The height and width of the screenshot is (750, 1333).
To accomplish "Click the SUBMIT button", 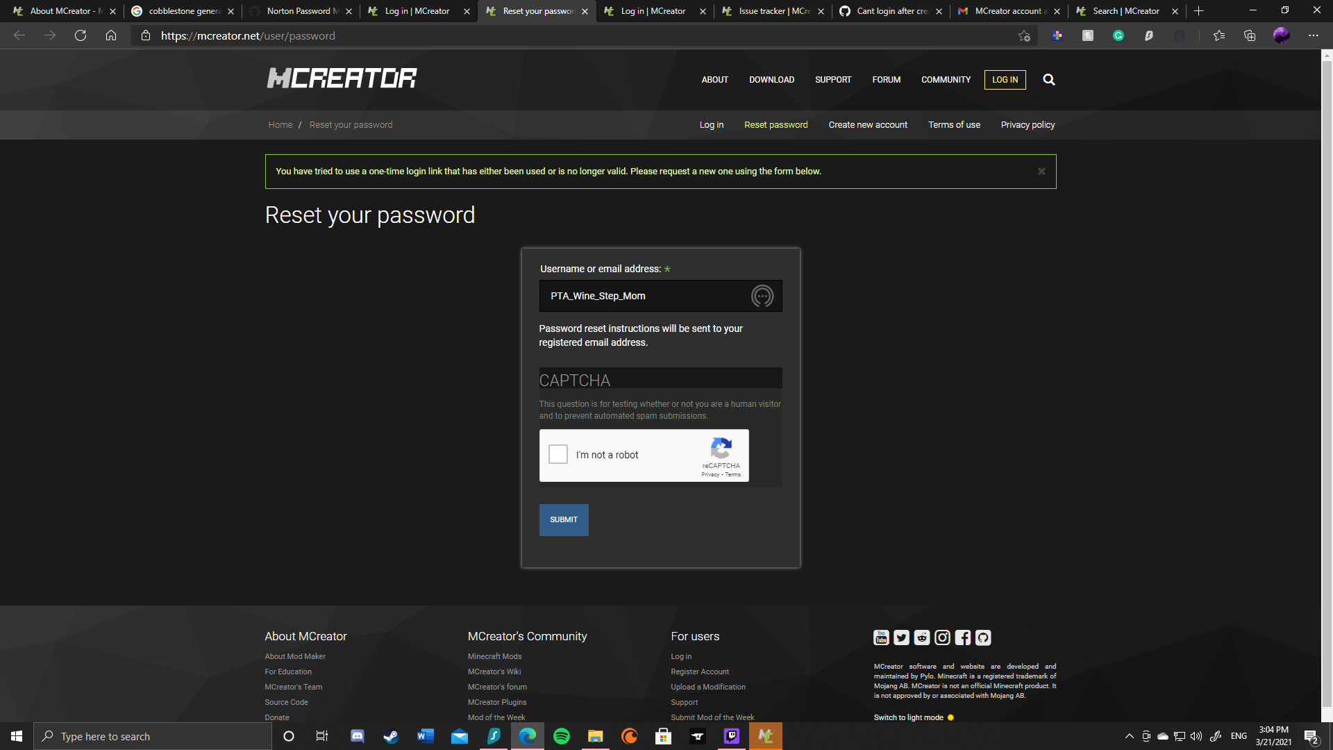I will pyautogui.click(x=563, y=519).
